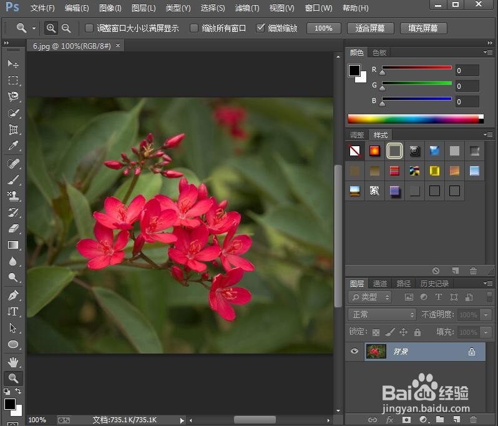Select the Clone Stamp tool
498x426 pixels.
coord(13,196)
